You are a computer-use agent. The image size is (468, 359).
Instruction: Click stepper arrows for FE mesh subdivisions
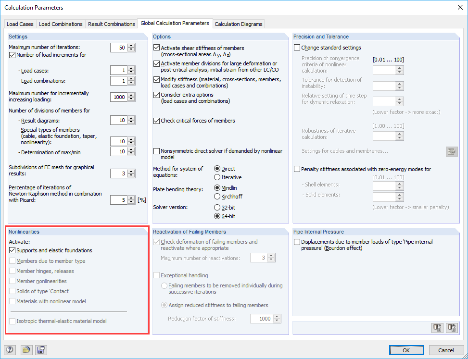(x=131, y=173)
